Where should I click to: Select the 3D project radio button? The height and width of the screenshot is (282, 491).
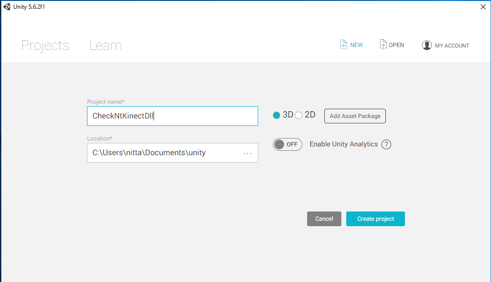click(x=276, y=115)
